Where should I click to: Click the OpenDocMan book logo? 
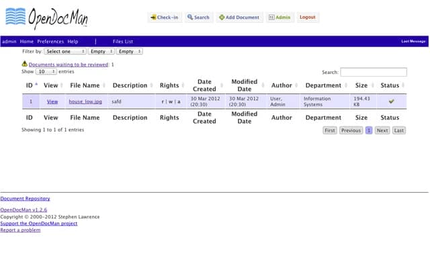pyautogui.click(x=15, y=16)
